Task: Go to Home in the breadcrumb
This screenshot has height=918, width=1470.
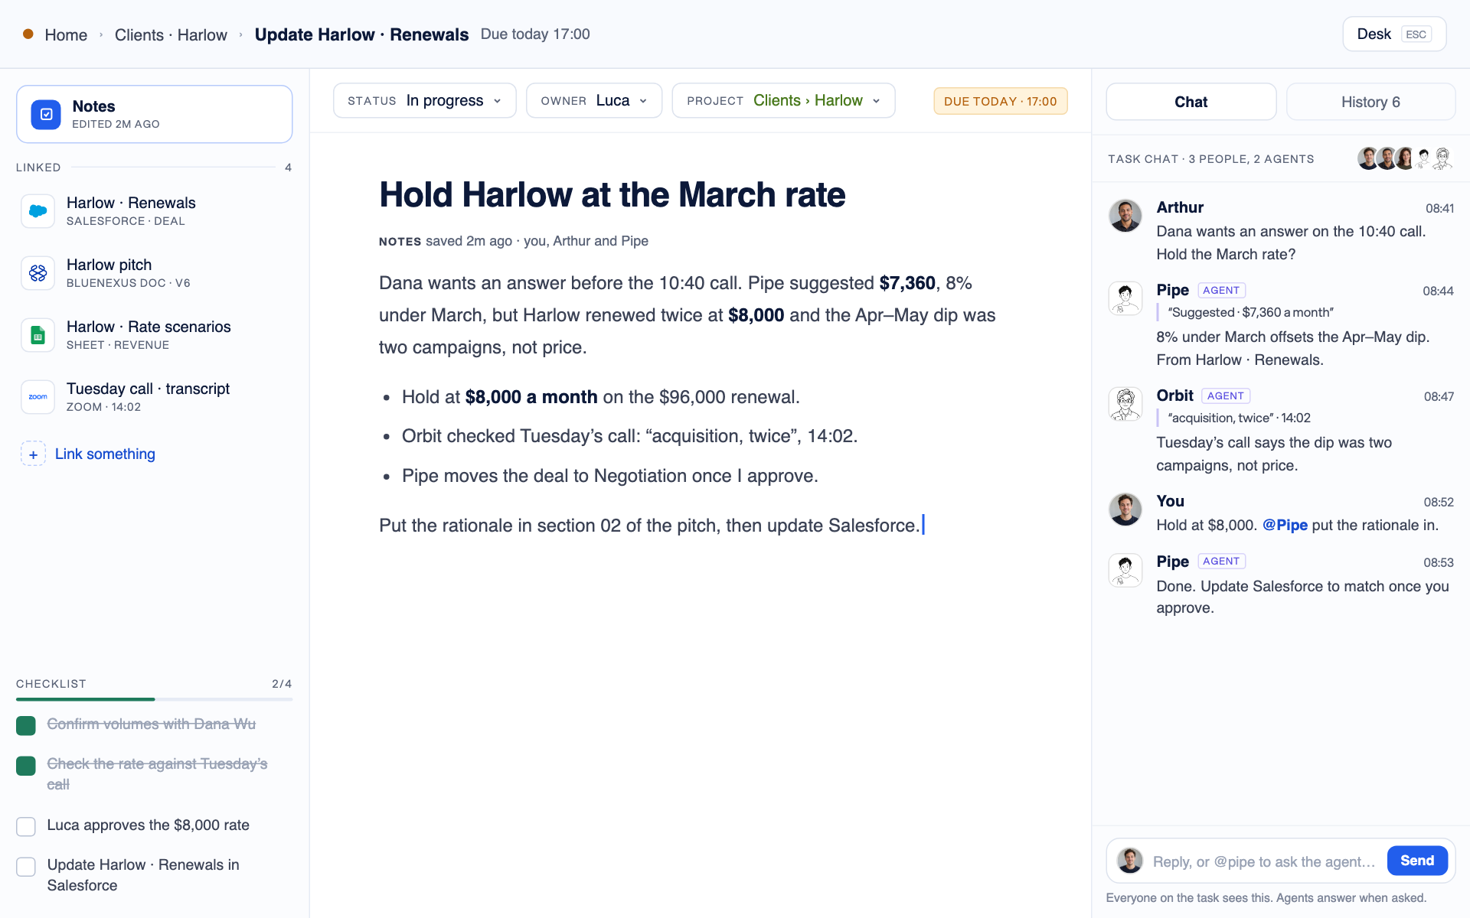Action: [x=66, y=34]
